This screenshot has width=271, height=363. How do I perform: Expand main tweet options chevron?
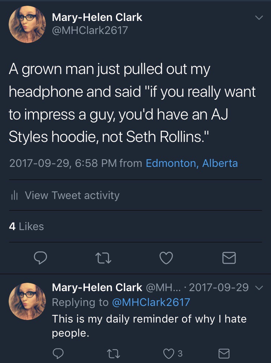pyautogui.click(x=259, y=17)
